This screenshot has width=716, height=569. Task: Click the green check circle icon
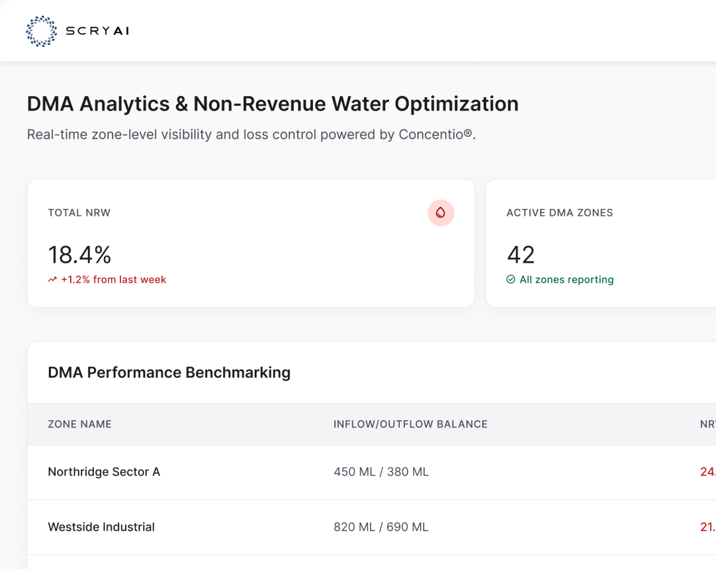[510, 279]
